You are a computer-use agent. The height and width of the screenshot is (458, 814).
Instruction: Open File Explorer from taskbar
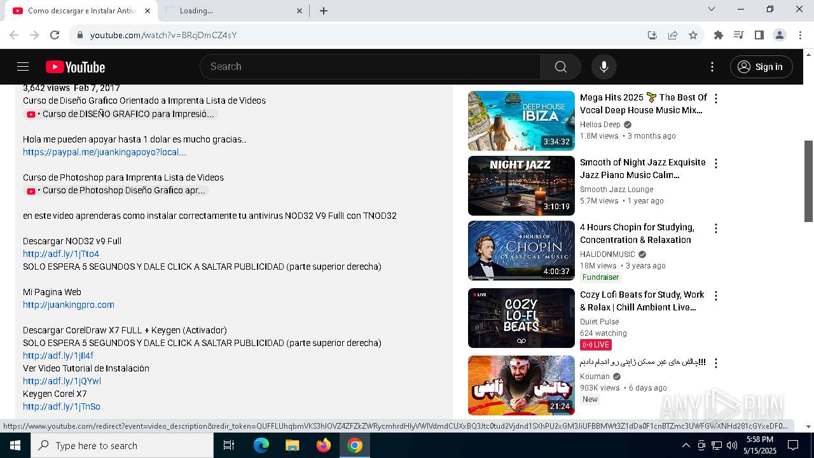293,445
